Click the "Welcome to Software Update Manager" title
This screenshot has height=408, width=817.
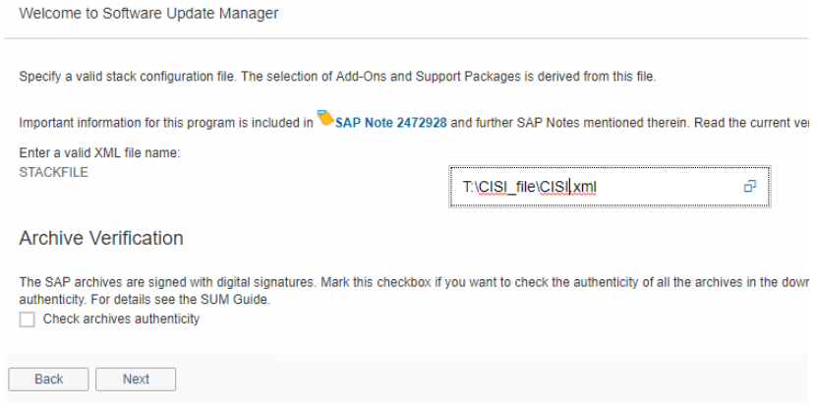point(148,14)
